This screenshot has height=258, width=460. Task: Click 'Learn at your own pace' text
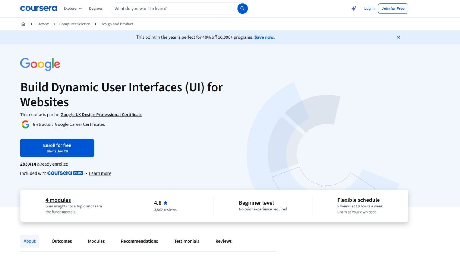[357, 212]
